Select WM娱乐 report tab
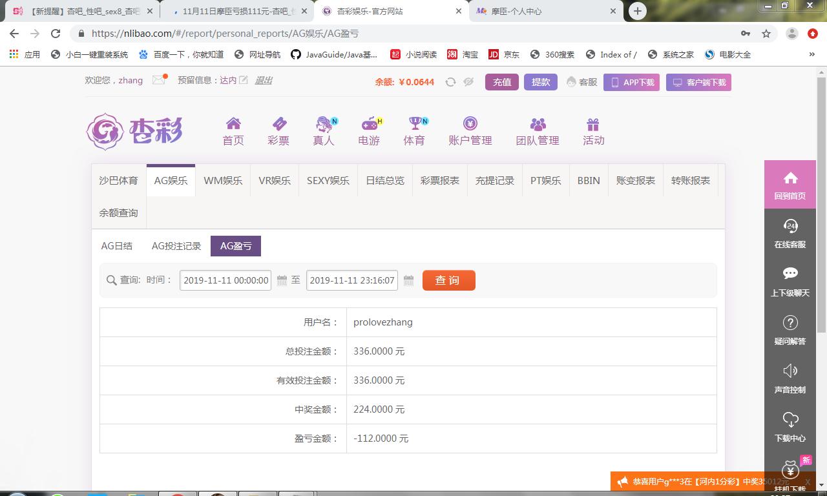This screenshot has width=827, height=496. pyautogui.click(x=223, y=181)
